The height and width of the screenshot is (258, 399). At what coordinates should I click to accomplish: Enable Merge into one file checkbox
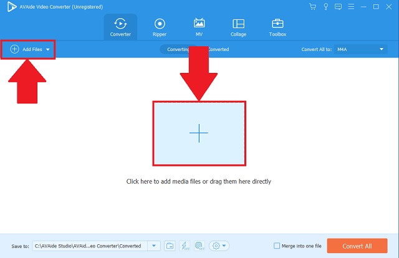tap(277, 246)
